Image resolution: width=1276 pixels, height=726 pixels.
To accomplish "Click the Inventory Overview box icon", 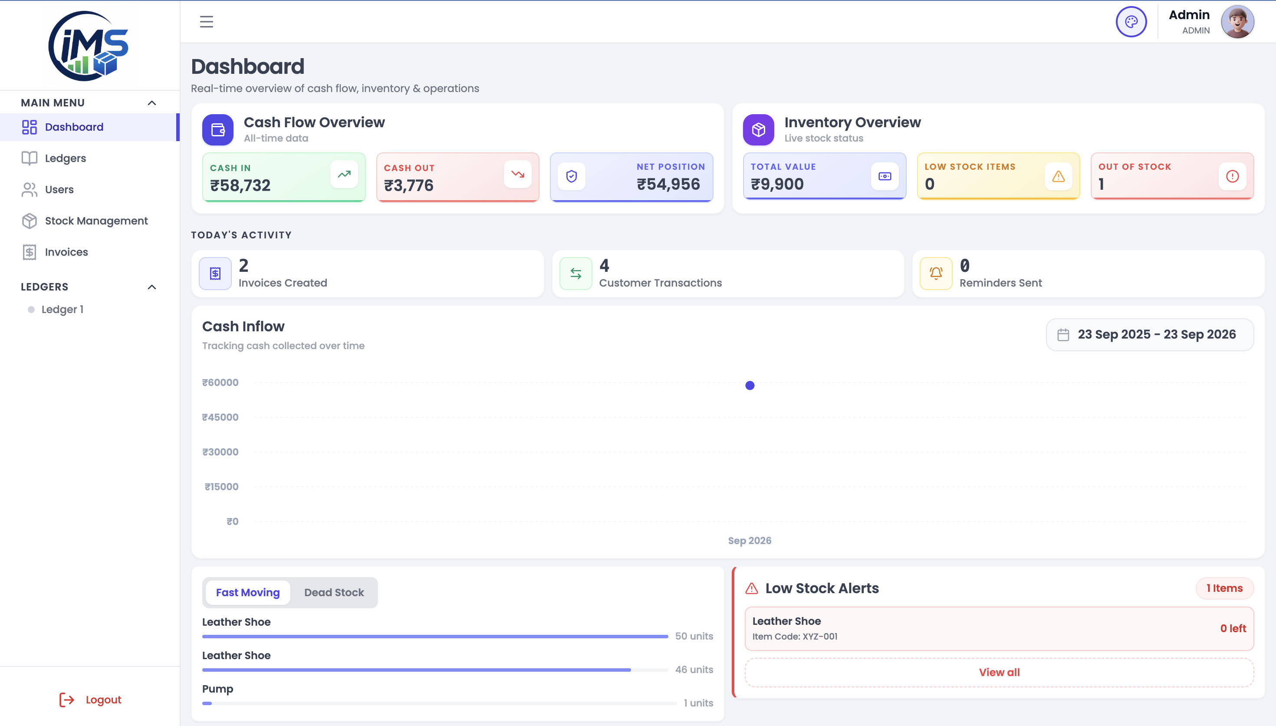I will click(758, 130).
